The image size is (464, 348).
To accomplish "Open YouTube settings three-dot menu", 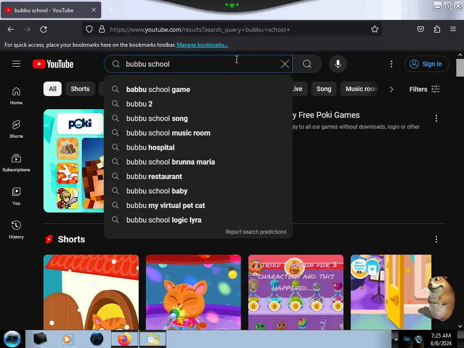I will coord(391,64).
